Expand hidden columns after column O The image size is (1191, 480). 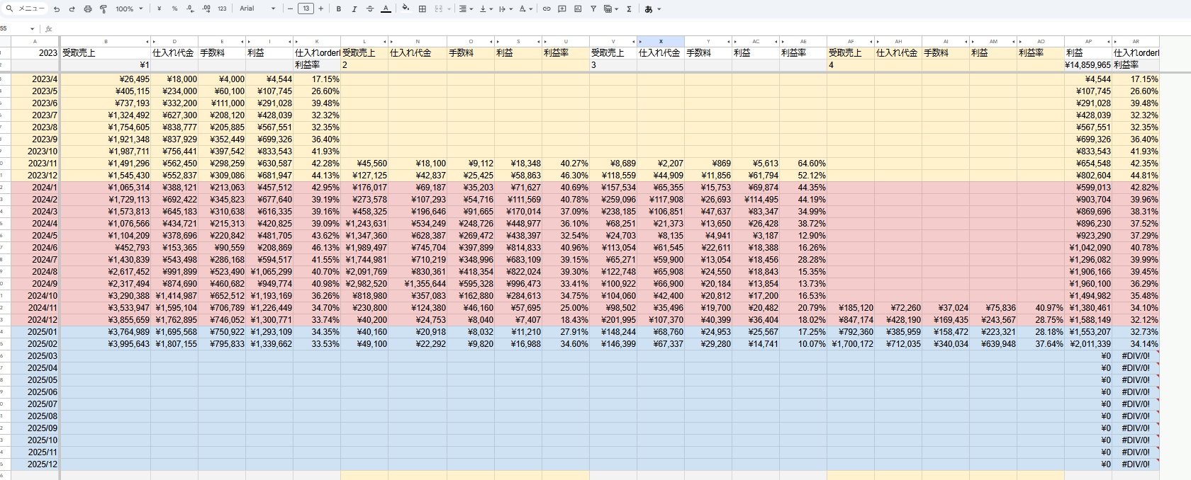tap(491, 42)
